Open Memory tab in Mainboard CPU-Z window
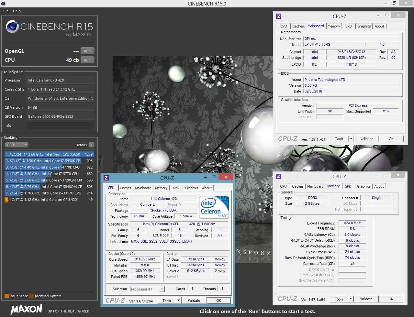The height and width of the screenshot is (317, 414). (x=334, y=26)
